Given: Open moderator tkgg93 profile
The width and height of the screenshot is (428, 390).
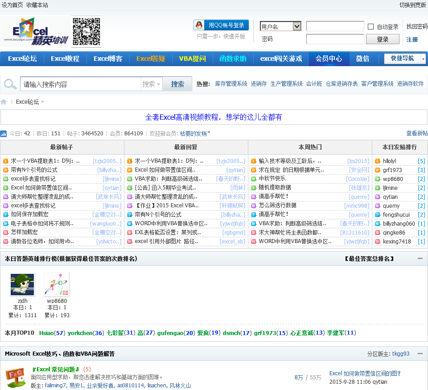Looking at the screenshot, I should [401, 354].
